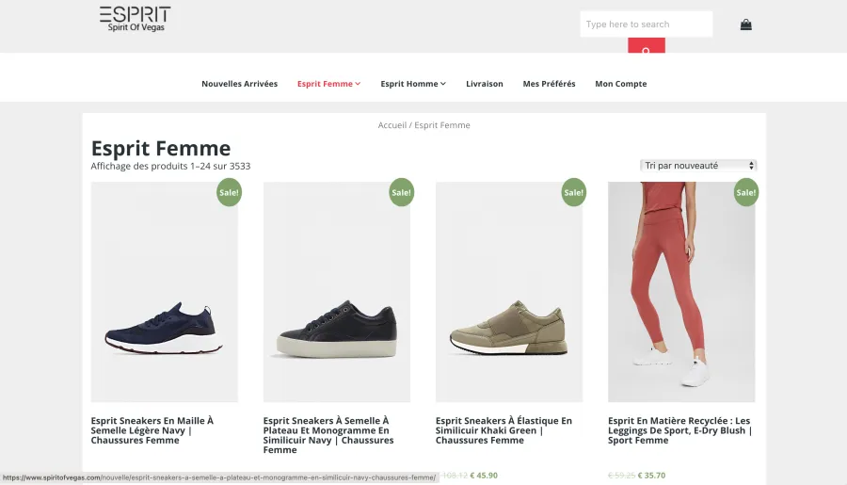Open the navy mesh sneaker product image
Image resolution: width=847 pixels, height=485 pixels.
(x=164, y=292)
